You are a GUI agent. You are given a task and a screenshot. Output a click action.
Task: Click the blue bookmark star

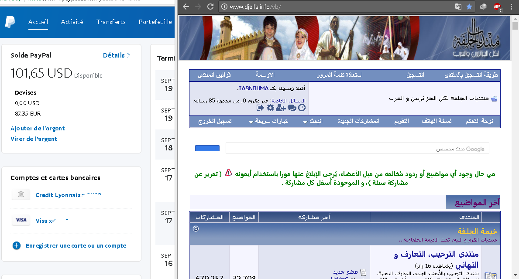click(469, 7)
